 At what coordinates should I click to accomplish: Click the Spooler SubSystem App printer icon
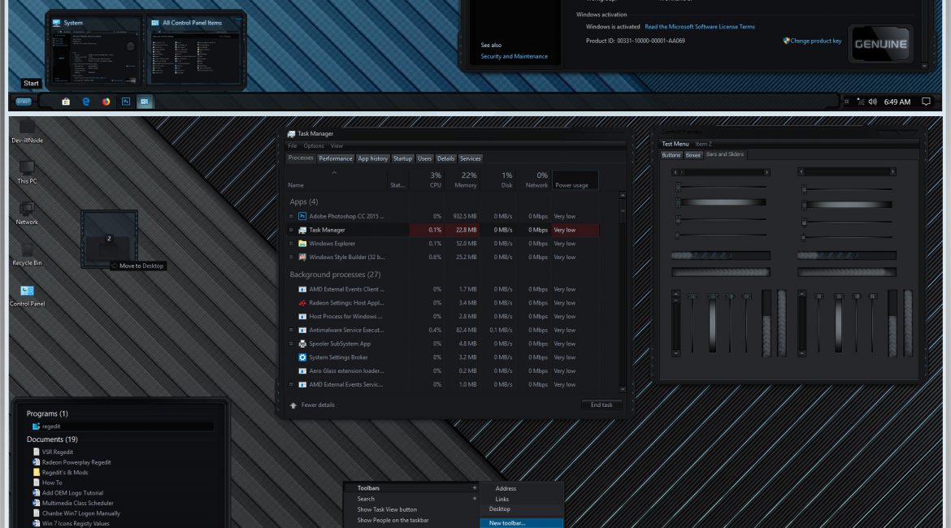302,344
